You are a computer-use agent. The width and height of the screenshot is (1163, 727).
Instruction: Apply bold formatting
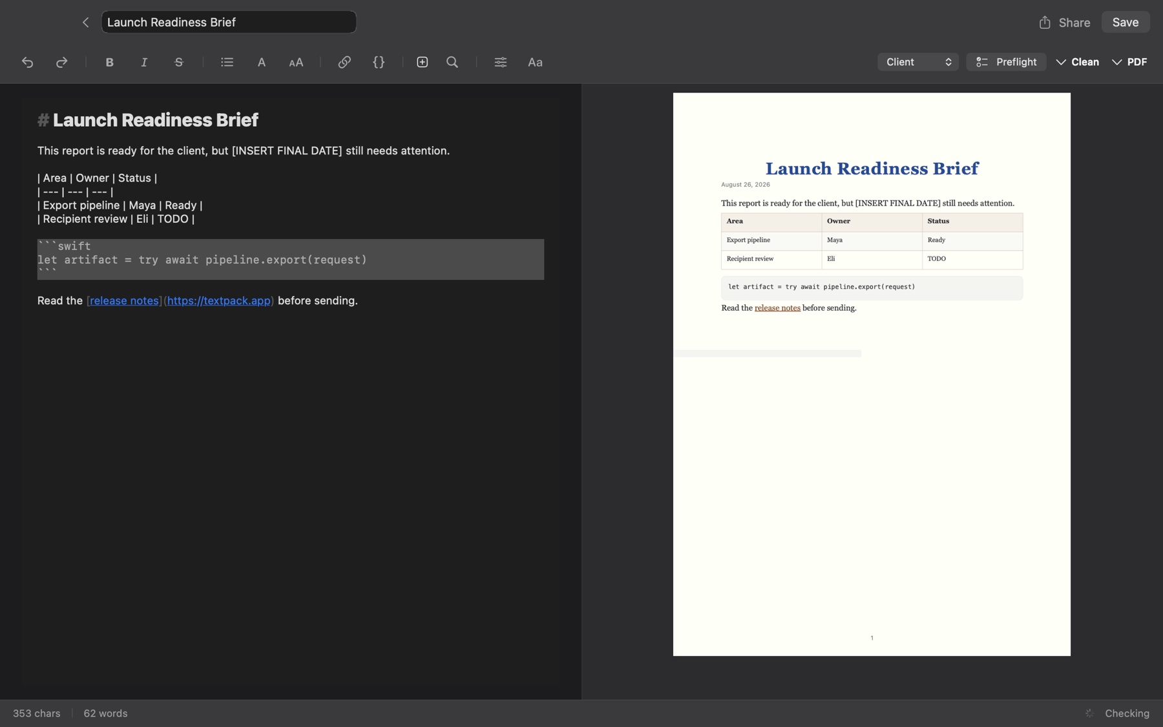coord(110,62)
